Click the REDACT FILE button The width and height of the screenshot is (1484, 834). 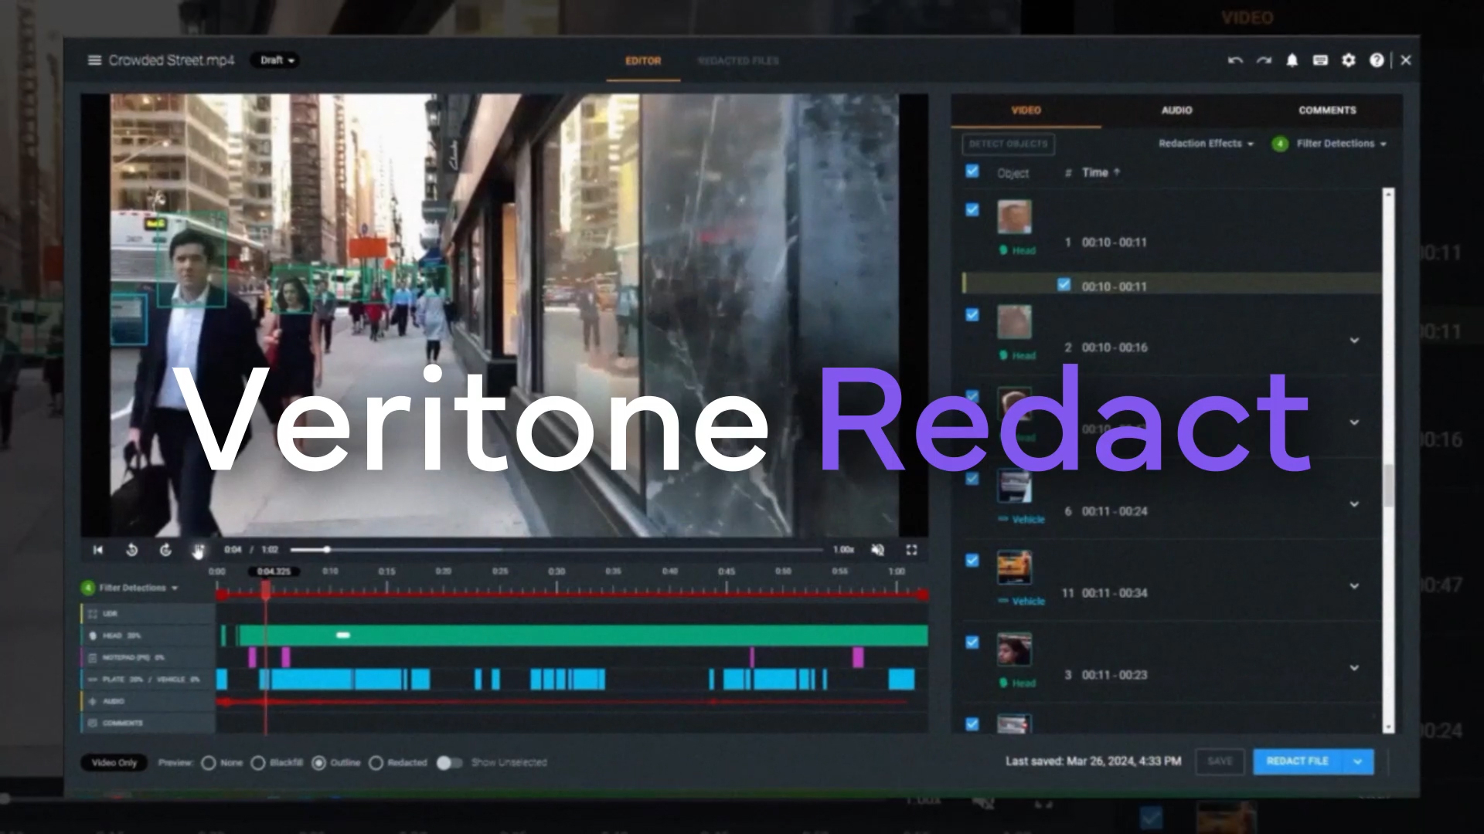tap(1298, 761)
